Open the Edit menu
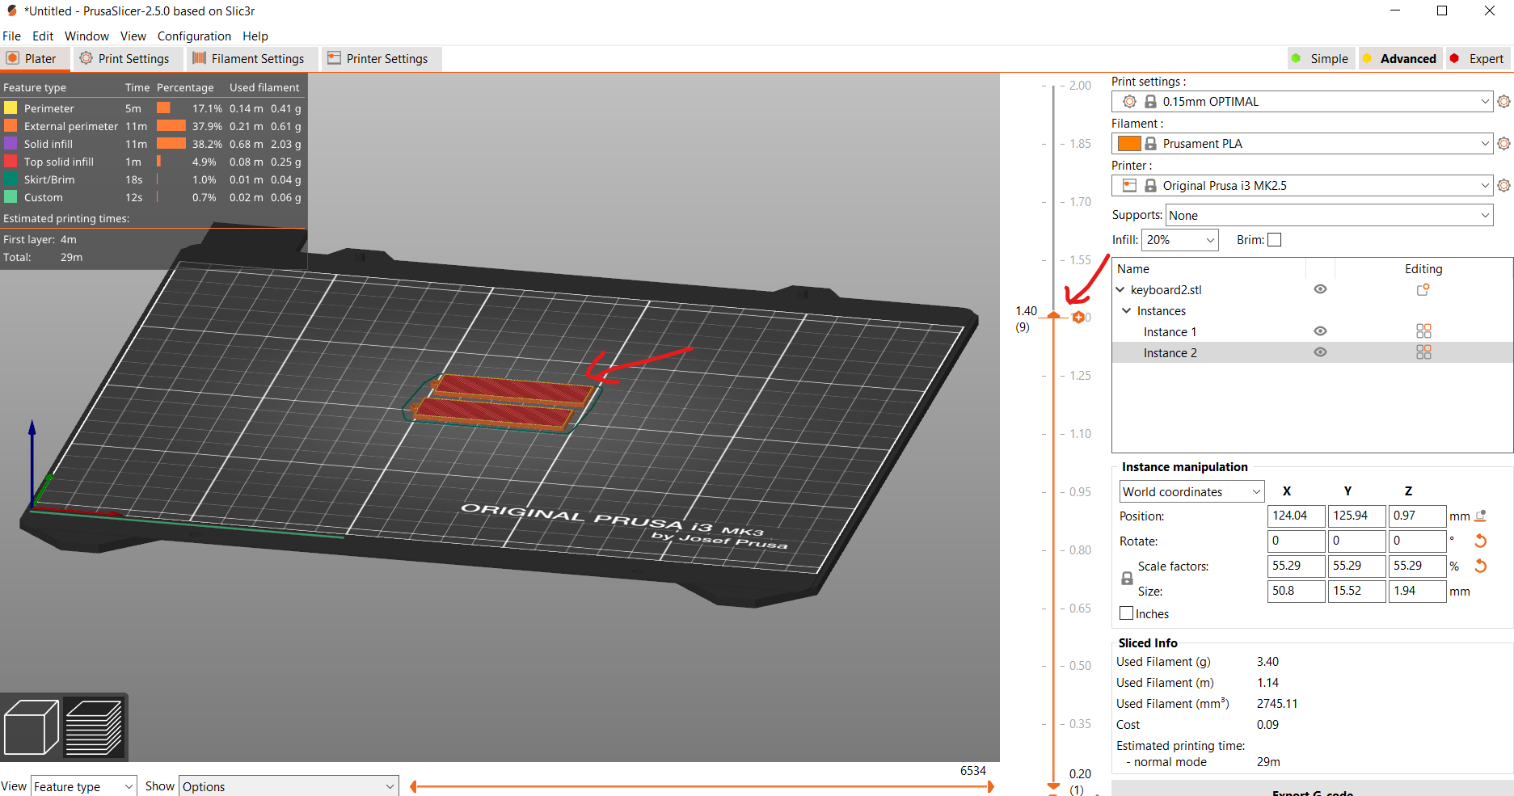 pos(43,36)
